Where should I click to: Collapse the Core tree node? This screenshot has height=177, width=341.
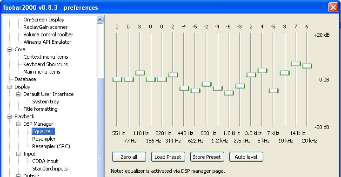(x=10, y=50)
